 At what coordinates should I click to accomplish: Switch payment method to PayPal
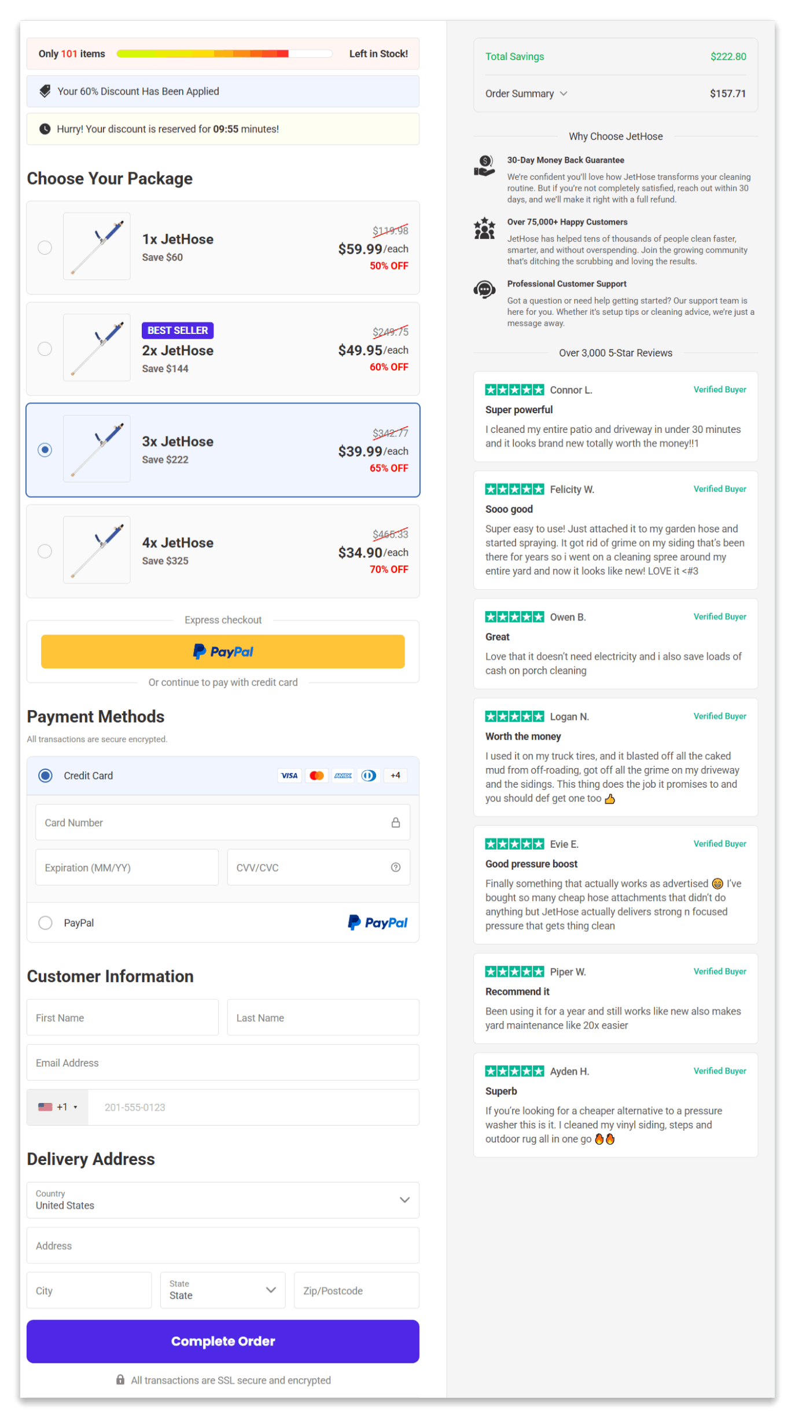click(x=45, y=923)
